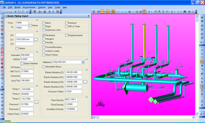Click the Cut scissors icon
205x123 pixels.
point(16,12)
